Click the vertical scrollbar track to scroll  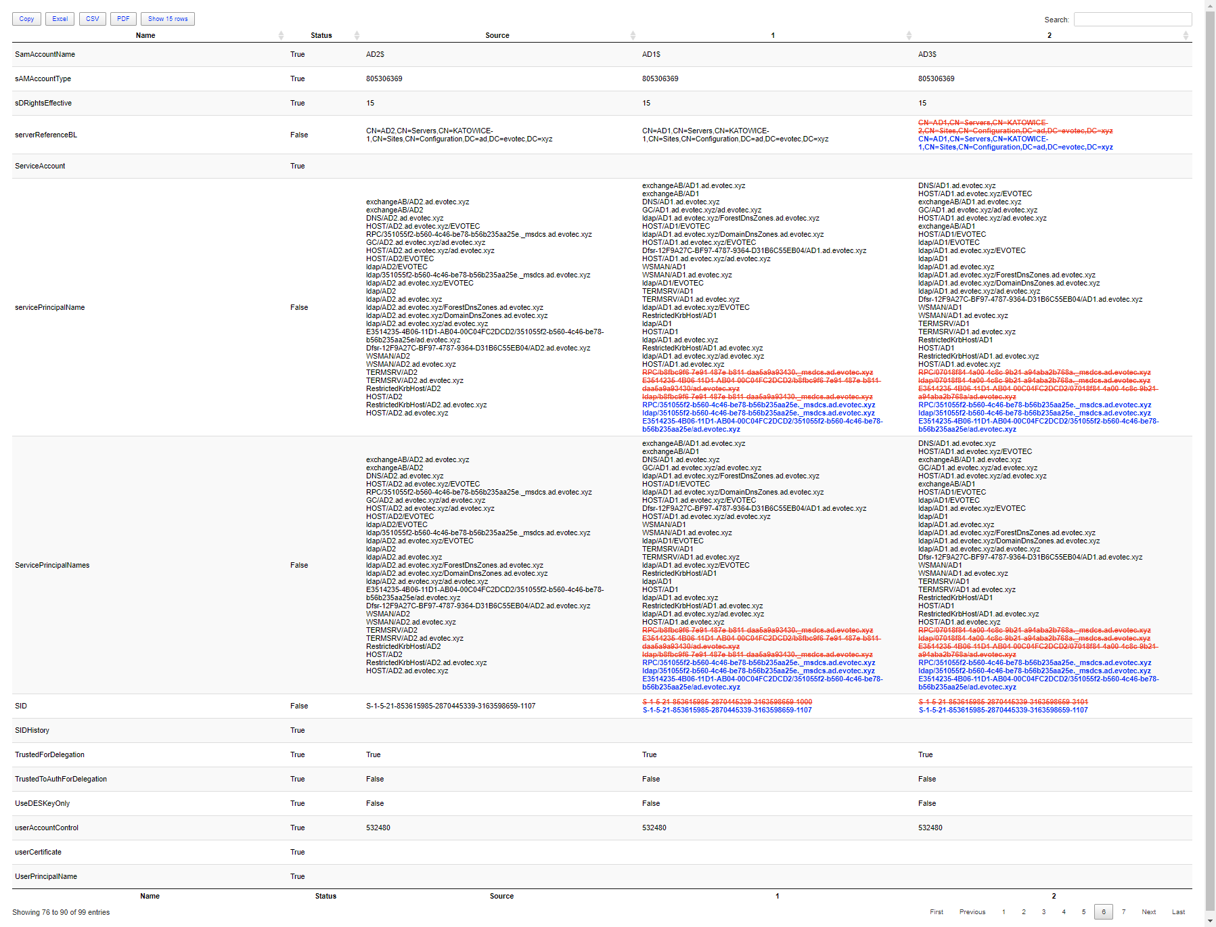[1211, 474]
